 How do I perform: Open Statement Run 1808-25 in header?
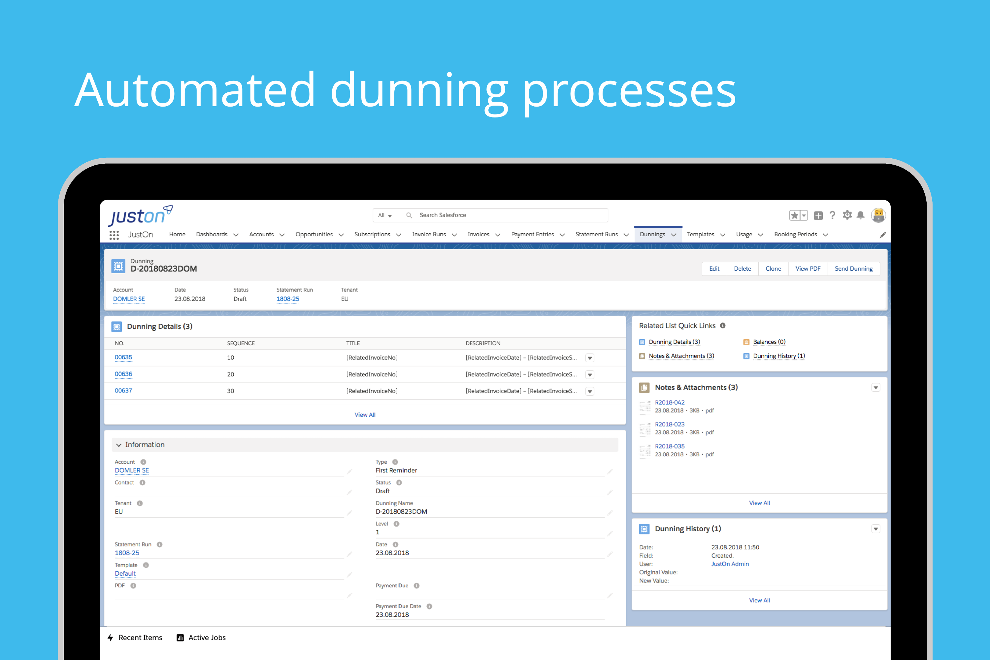coord(288,299)
